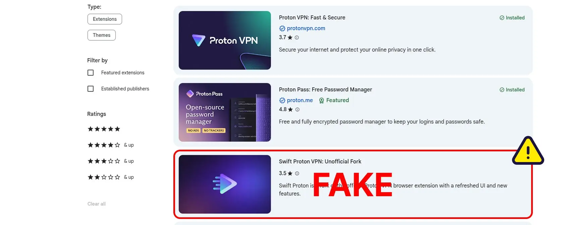Click the verified badge next to proton.me

(282, 100)
